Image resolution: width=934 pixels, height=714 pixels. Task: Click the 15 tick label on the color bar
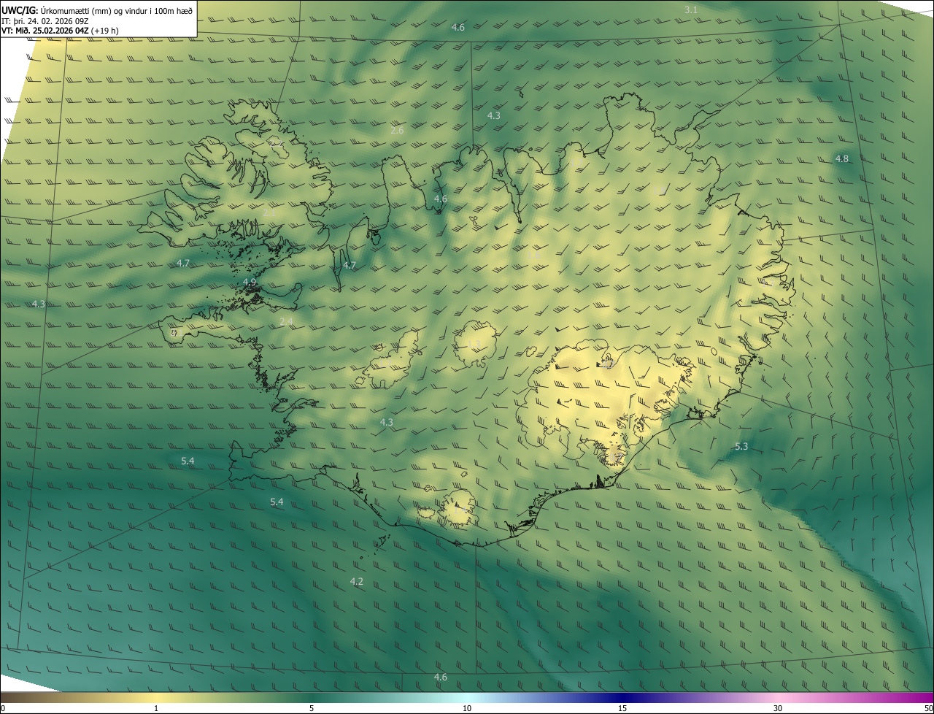(x=622, y=708)
